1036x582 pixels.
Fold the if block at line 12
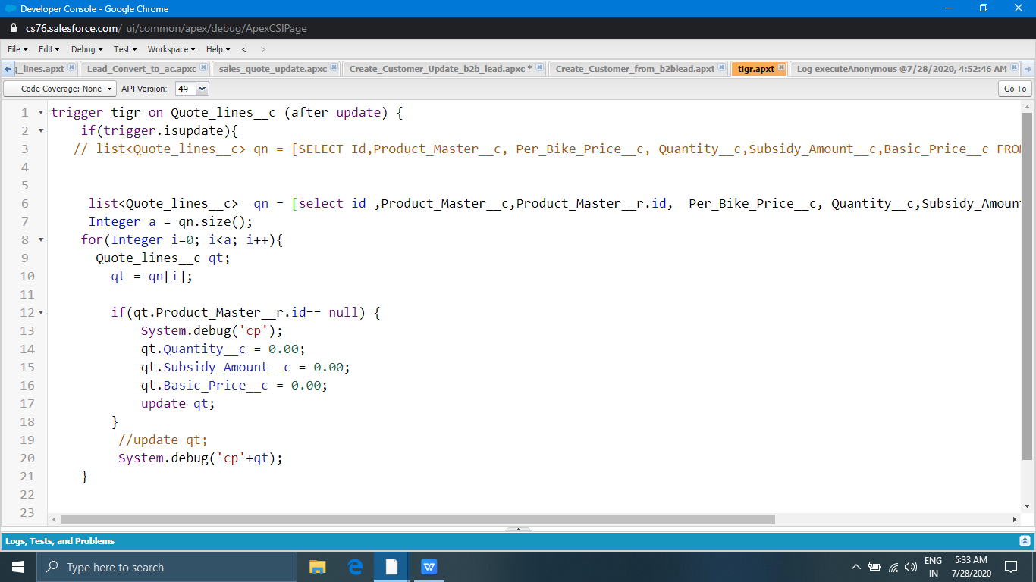click(40, 313)
